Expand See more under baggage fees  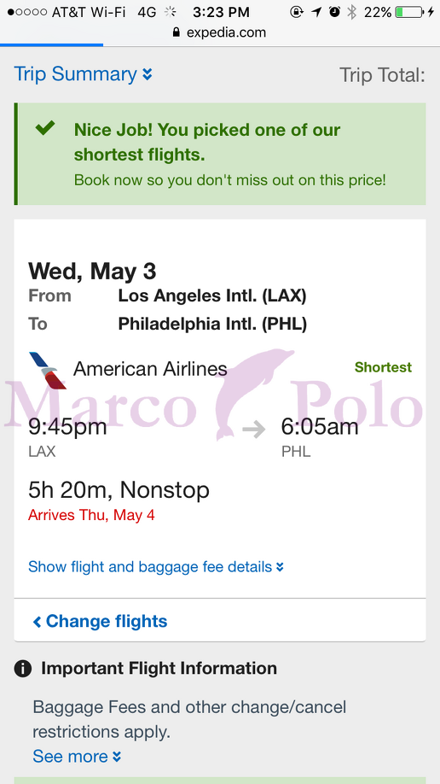[x=77, y=756]
